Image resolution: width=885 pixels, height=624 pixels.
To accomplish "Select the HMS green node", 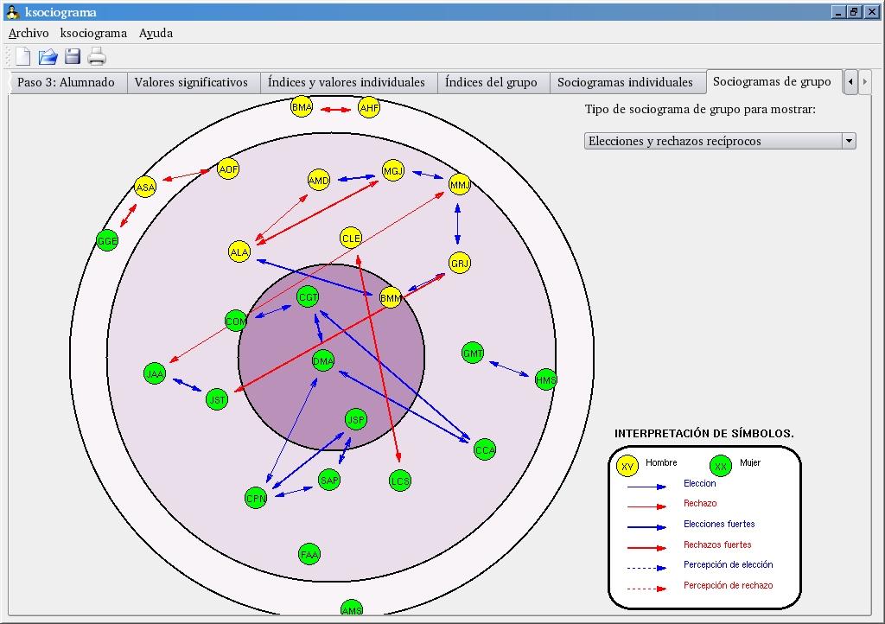I will (546, 379).
